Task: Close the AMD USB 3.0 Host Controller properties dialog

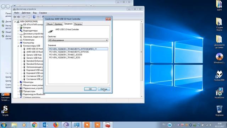Action: [108, 19]
